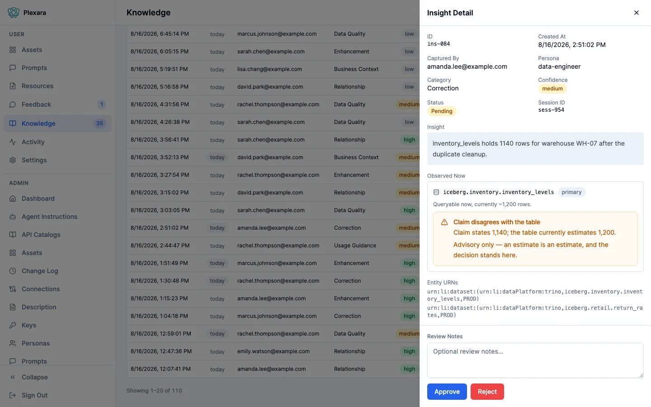Screen dimensions: 651x407
Task: Approve the insight
Action: (447, 392)
